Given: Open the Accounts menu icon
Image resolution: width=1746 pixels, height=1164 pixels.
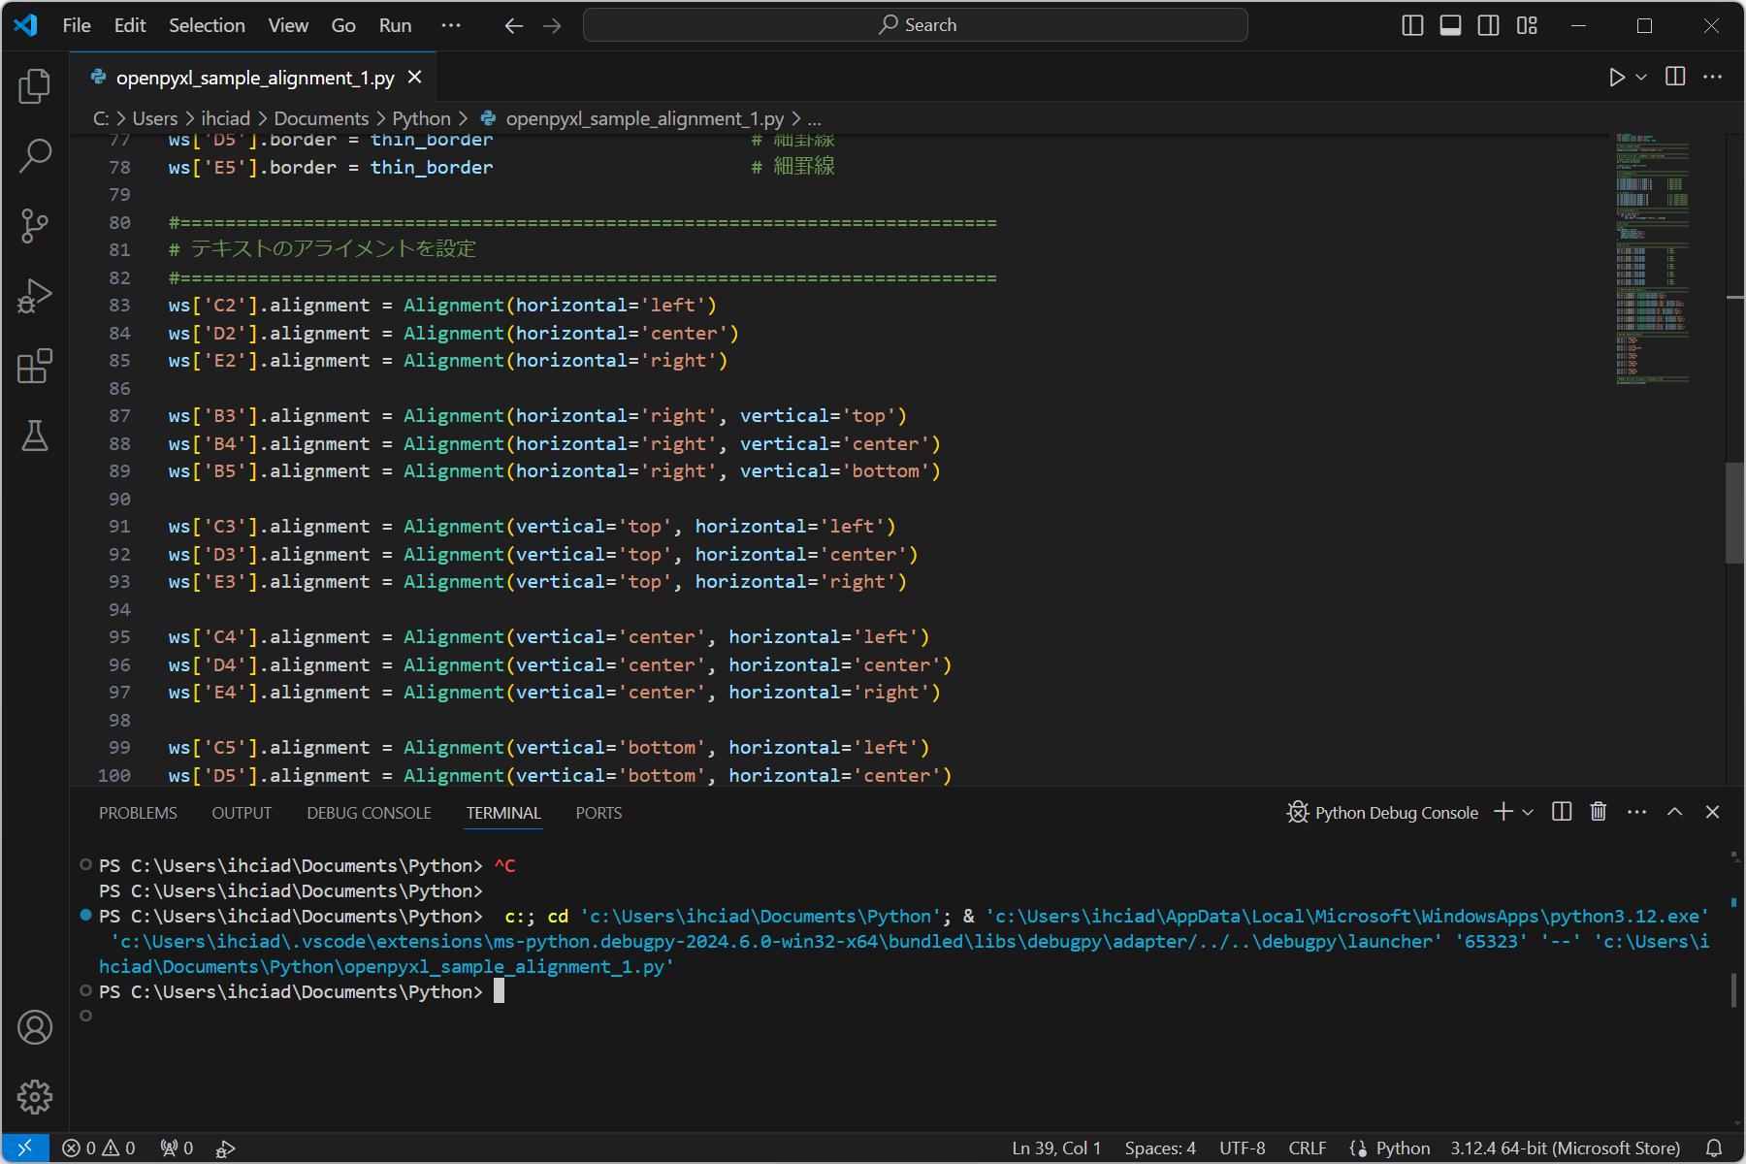Looking at the screenshot, I should click(35, 1027).
